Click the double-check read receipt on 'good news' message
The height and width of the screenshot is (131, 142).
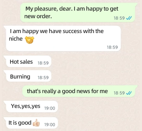129,93
